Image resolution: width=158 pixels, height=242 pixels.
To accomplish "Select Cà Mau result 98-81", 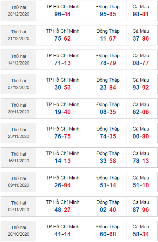I will click(141, 14).
